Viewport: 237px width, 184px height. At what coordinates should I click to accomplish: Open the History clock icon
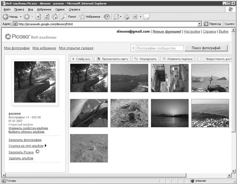click(x=106, y=16)
